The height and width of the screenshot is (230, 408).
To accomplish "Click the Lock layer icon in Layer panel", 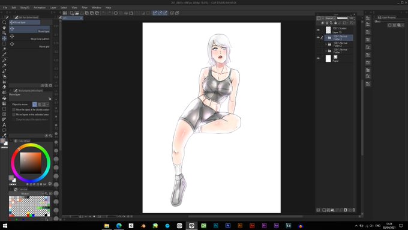I will tap(335, 23).
